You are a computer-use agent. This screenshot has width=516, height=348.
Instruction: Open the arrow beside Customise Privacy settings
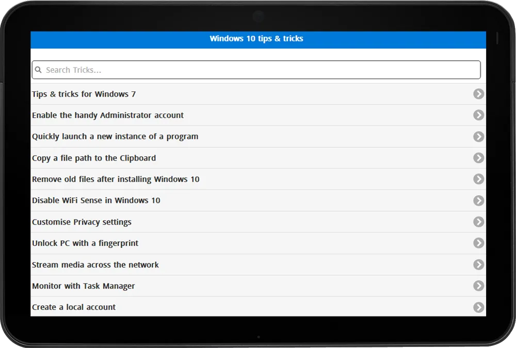(478, 222)
